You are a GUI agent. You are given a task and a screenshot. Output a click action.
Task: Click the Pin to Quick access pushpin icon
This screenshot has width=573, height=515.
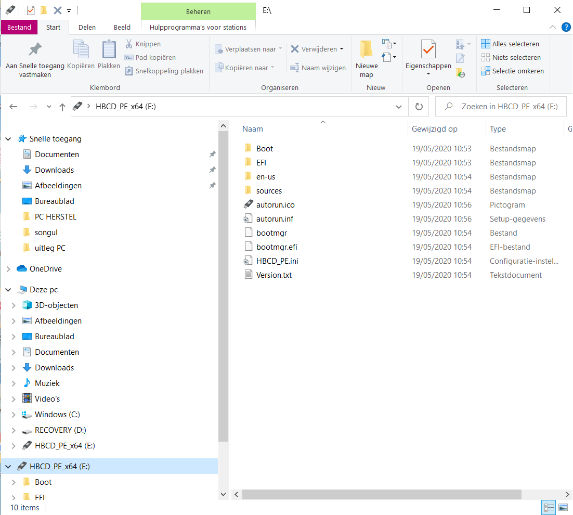click(35, 49)
